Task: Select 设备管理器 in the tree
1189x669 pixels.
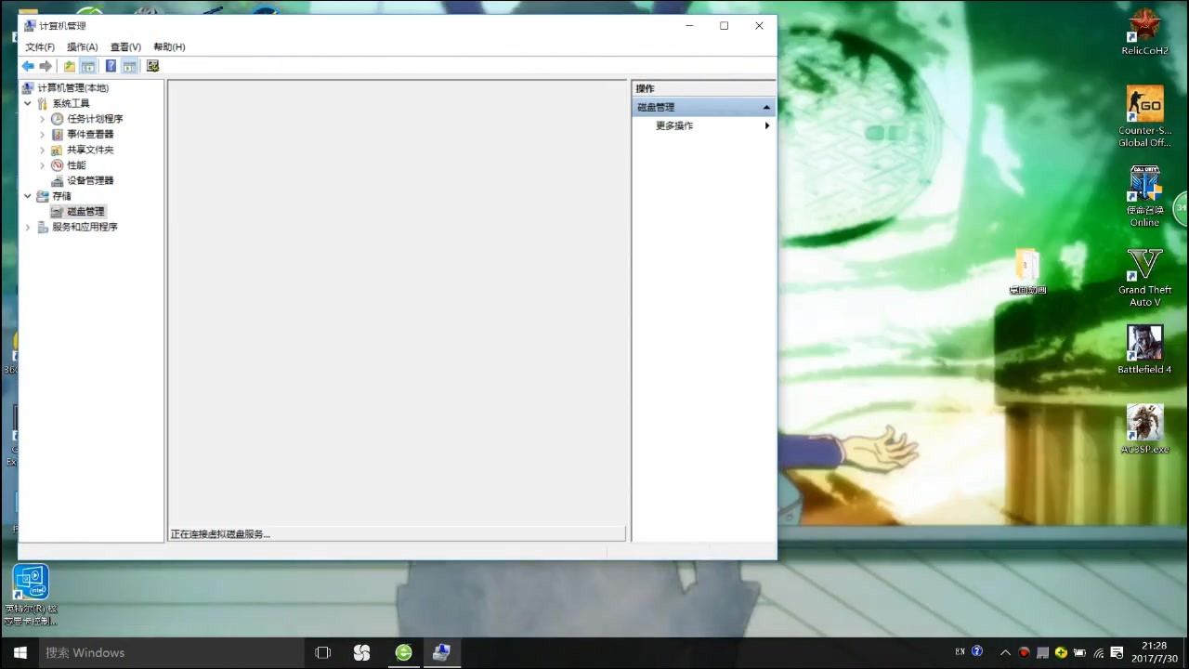Action: tap(89, 180)
